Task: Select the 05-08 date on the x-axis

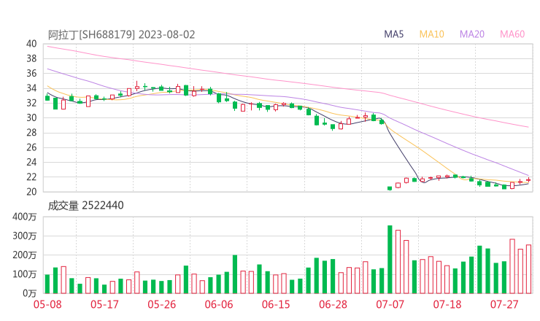Action: (47, 304)
